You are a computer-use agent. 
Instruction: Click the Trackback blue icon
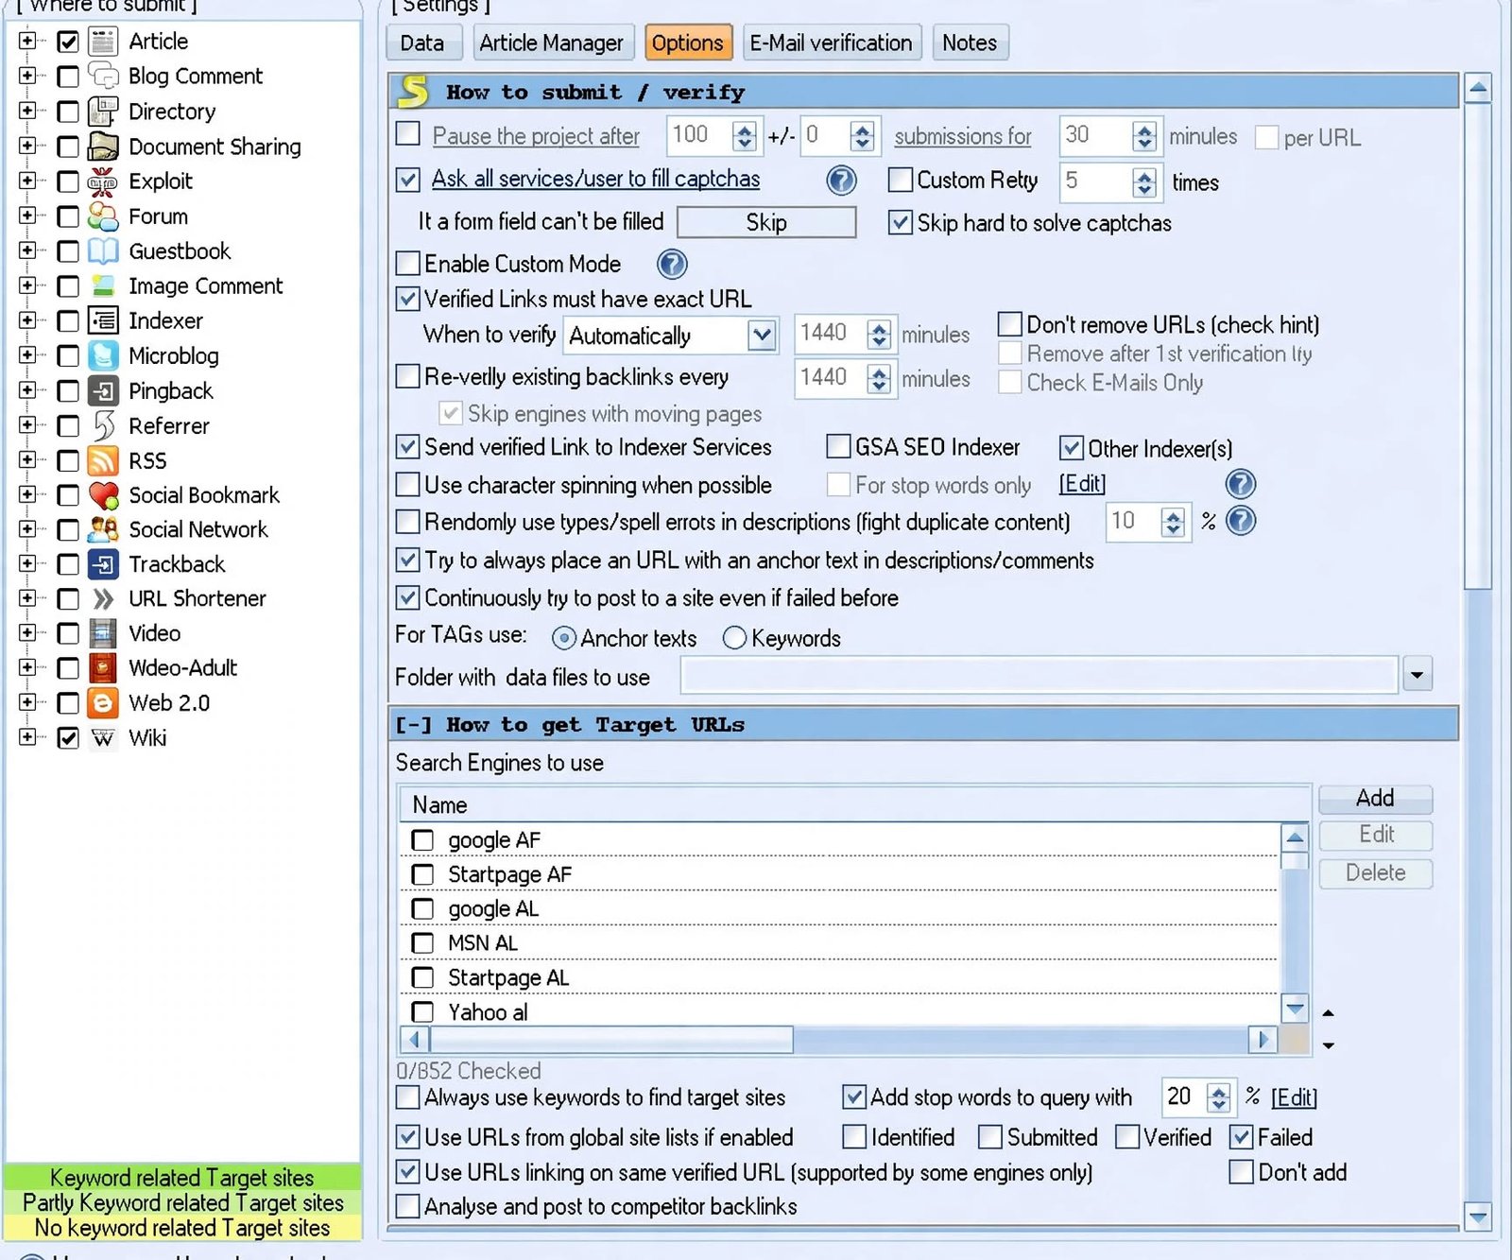pyautogui.click(x=102, y=564)
